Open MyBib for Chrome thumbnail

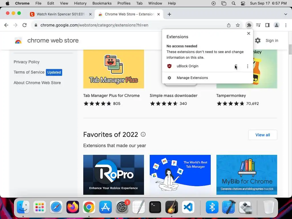pos(247,175)
